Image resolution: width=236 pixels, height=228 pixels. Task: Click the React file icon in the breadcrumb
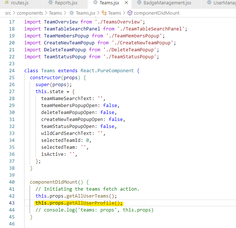coord(71,13)
